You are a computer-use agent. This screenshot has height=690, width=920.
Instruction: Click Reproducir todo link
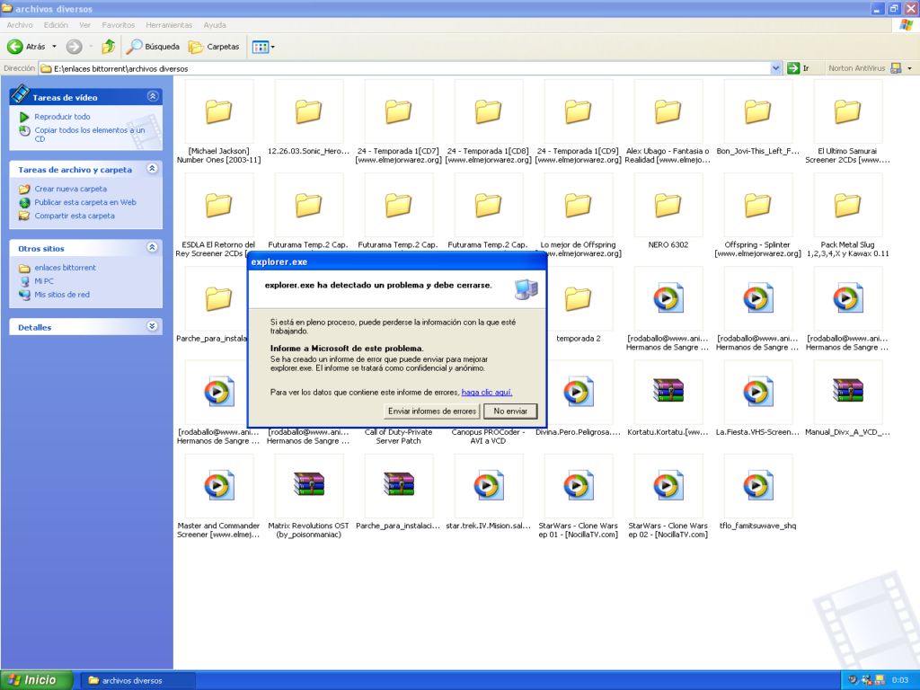click(62, 117)
